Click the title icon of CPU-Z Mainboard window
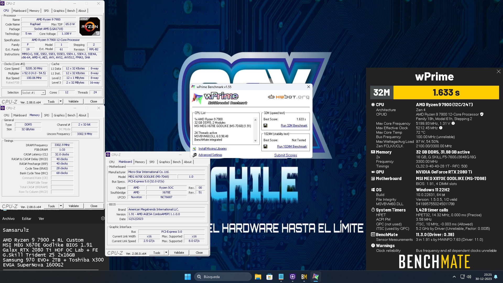 [x=108, y=155]
